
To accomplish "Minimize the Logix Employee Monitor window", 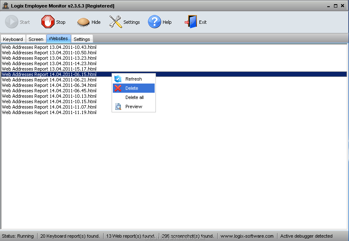I will 329,6.
